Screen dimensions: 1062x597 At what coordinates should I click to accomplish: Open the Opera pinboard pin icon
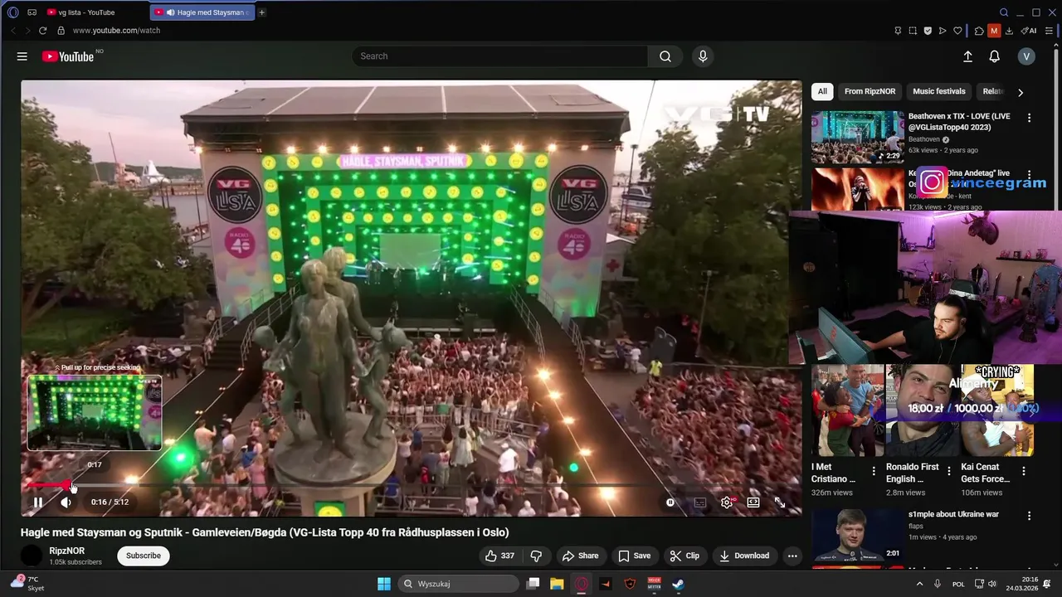[898, 31]
